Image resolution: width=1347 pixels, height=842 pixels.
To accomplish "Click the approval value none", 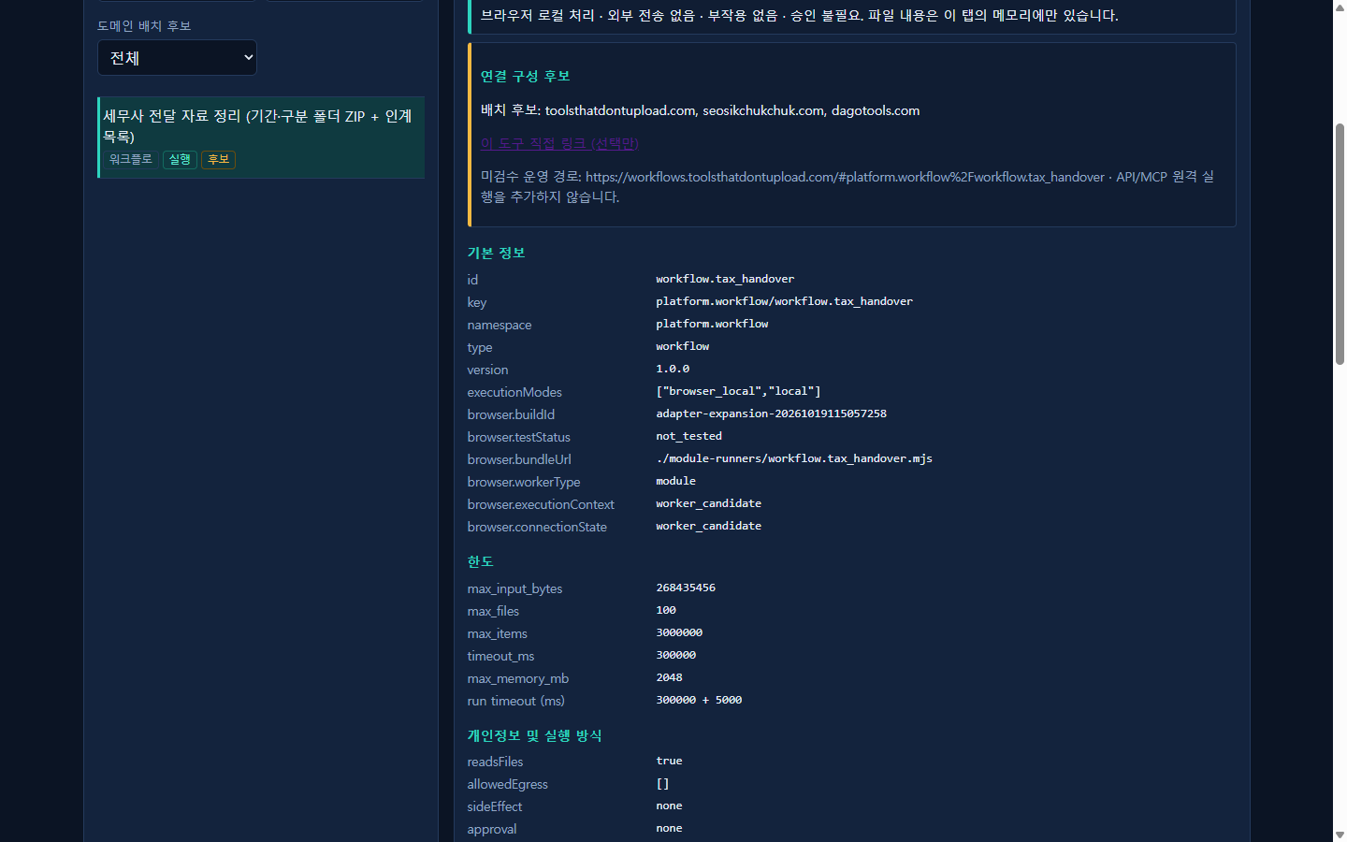I will tap(669, 828).
